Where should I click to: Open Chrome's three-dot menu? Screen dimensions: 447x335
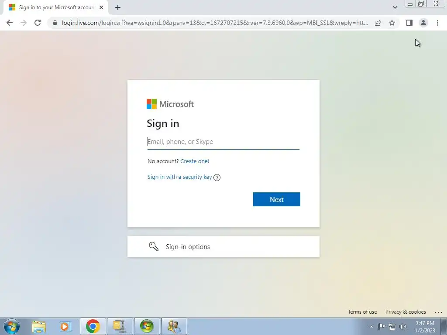click(437, 23)
